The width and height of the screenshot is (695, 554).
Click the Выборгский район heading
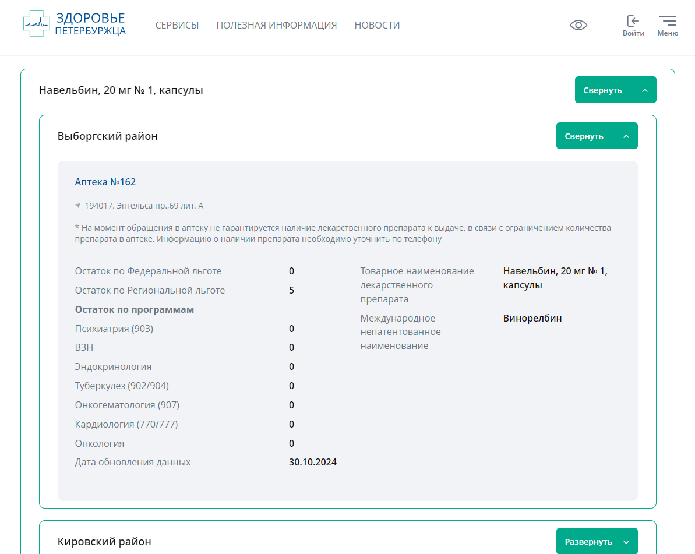pyautogui.click(x=108, y=136)
